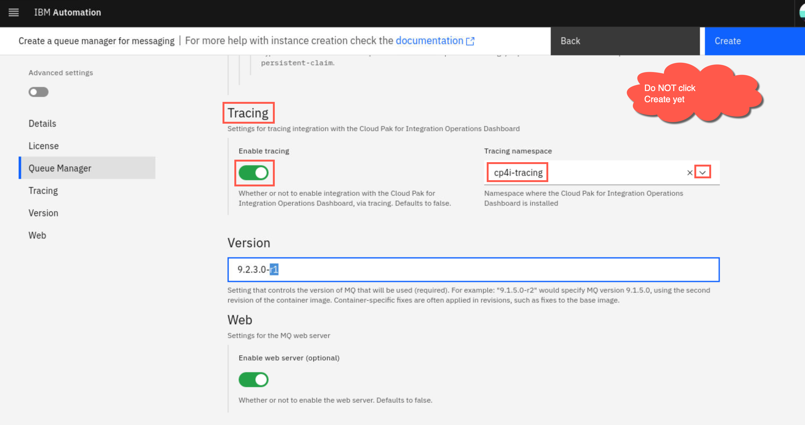Click the external link icon beside documentation
This screenshot has height=425, width=805.
[470, 41]
